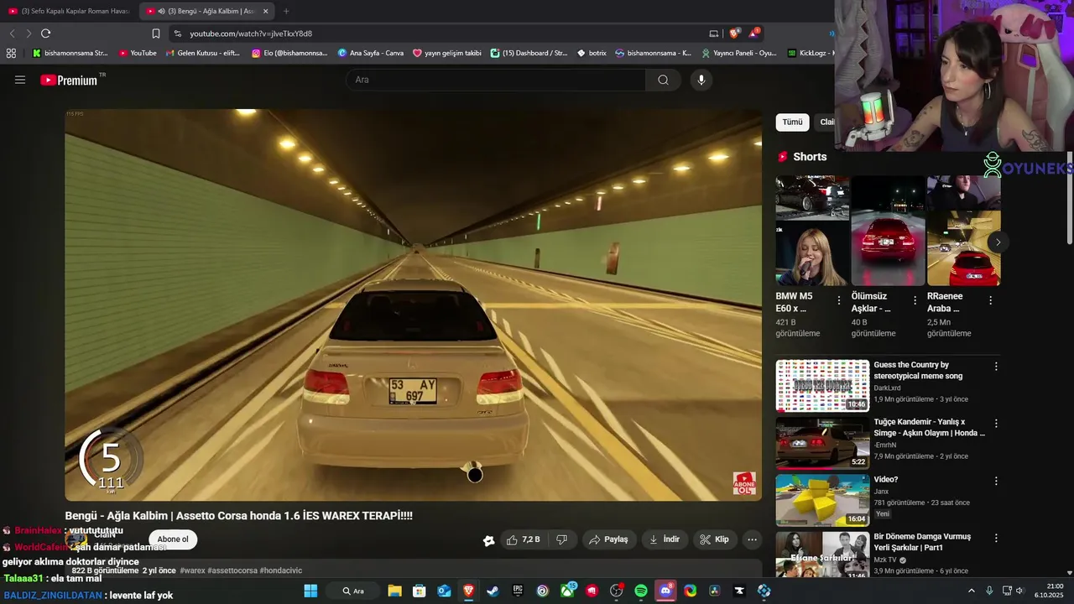The width and height of the screenshot is (1074, 604).
Task: Open yayın gelişim takibi bookmark
Action: 446,53
